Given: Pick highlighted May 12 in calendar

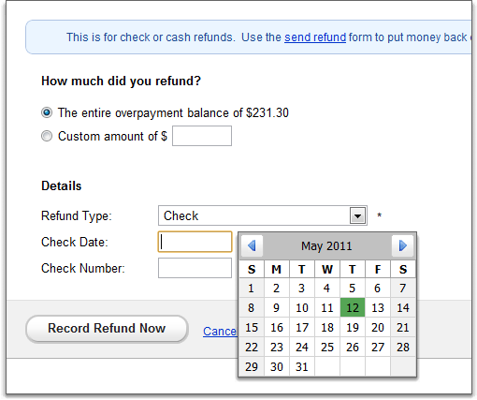Looking at the screenshot, I should [353, 308].
